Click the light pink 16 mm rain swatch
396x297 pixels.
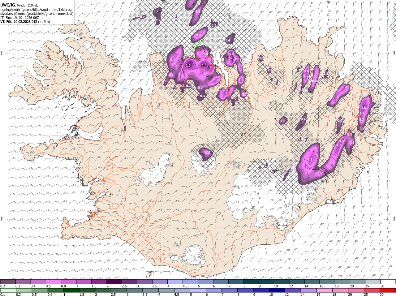pyautogui.click(x=324, y=290)
